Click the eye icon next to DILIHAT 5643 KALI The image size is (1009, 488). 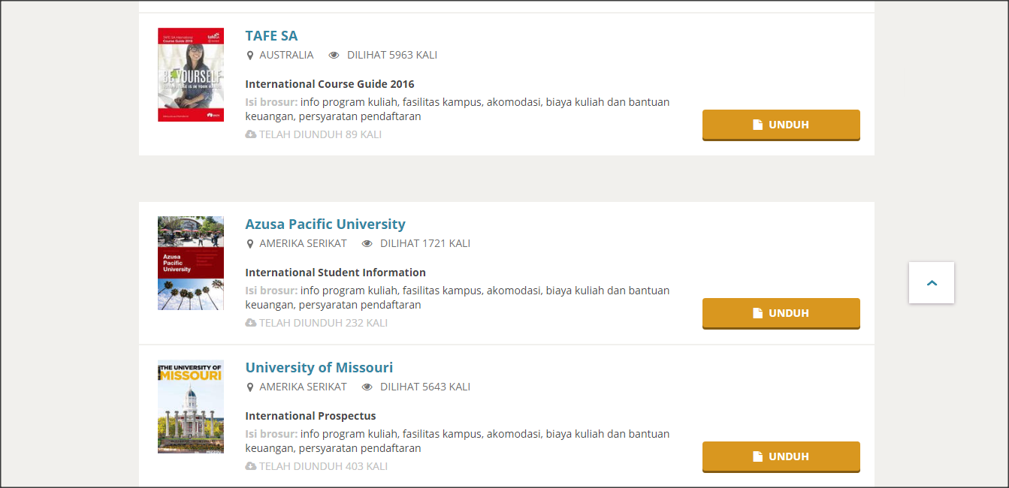coord(367,387)
